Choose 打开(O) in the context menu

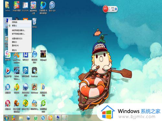(20, 22)
